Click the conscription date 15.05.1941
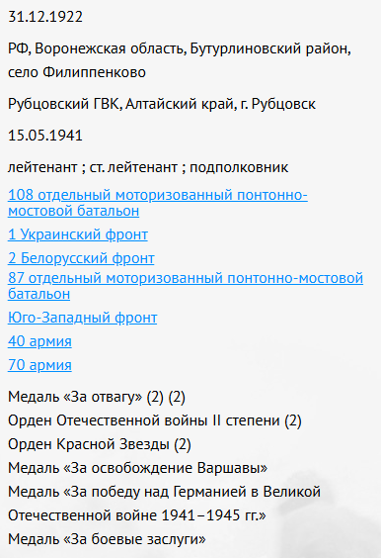Image resolution: width=381 pixels, height=558 pixels. 45,136
